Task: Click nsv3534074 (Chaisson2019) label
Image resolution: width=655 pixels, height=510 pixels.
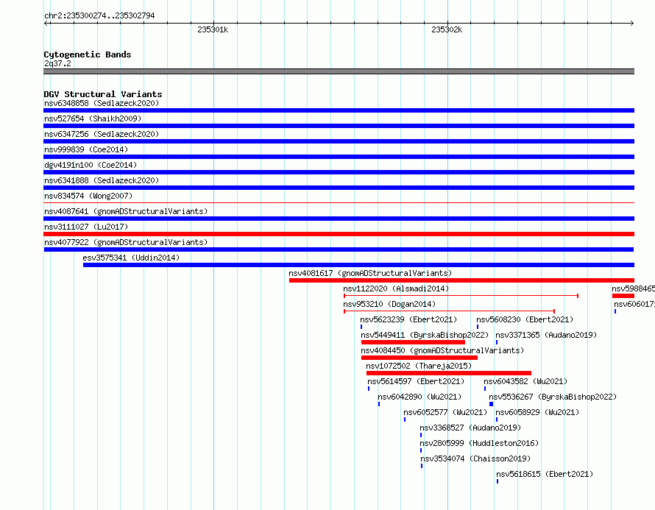Action: pos(475,458)
